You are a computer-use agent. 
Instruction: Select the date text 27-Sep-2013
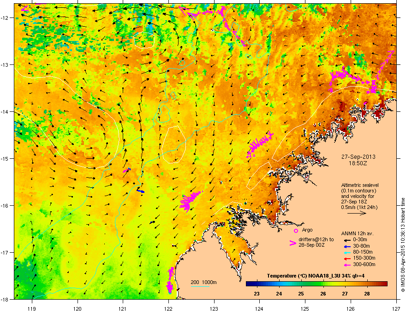pyautogui.click(x=358, y=157)
